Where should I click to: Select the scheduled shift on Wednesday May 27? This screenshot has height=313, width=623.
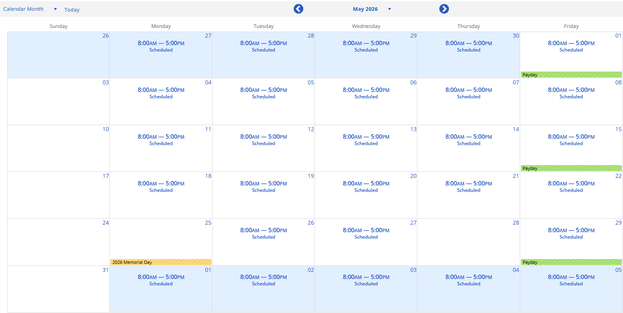coord(366,233)
